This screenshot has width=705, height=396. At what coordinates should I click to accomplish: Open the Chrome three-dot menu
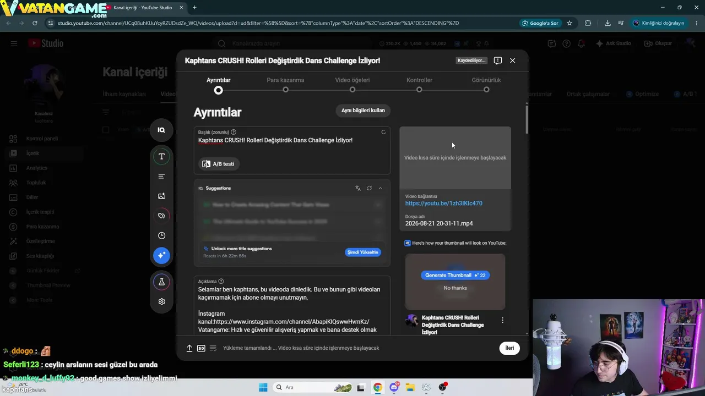coord(696,23)
